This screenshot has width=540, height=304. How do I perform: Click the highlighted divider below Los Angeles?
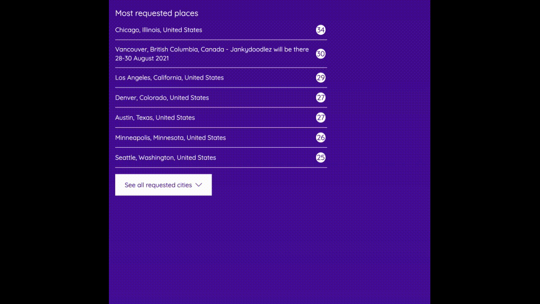(x=221, y=87)
